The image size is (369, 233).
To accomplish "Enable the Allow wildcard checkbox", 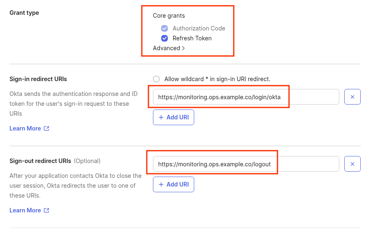I will 156,79.
